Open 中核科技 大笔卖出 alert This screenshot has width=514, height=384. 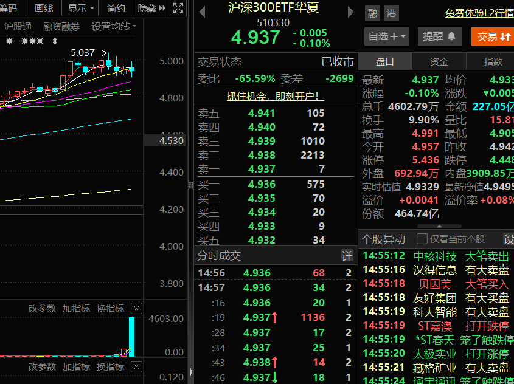tap(437, 256)
